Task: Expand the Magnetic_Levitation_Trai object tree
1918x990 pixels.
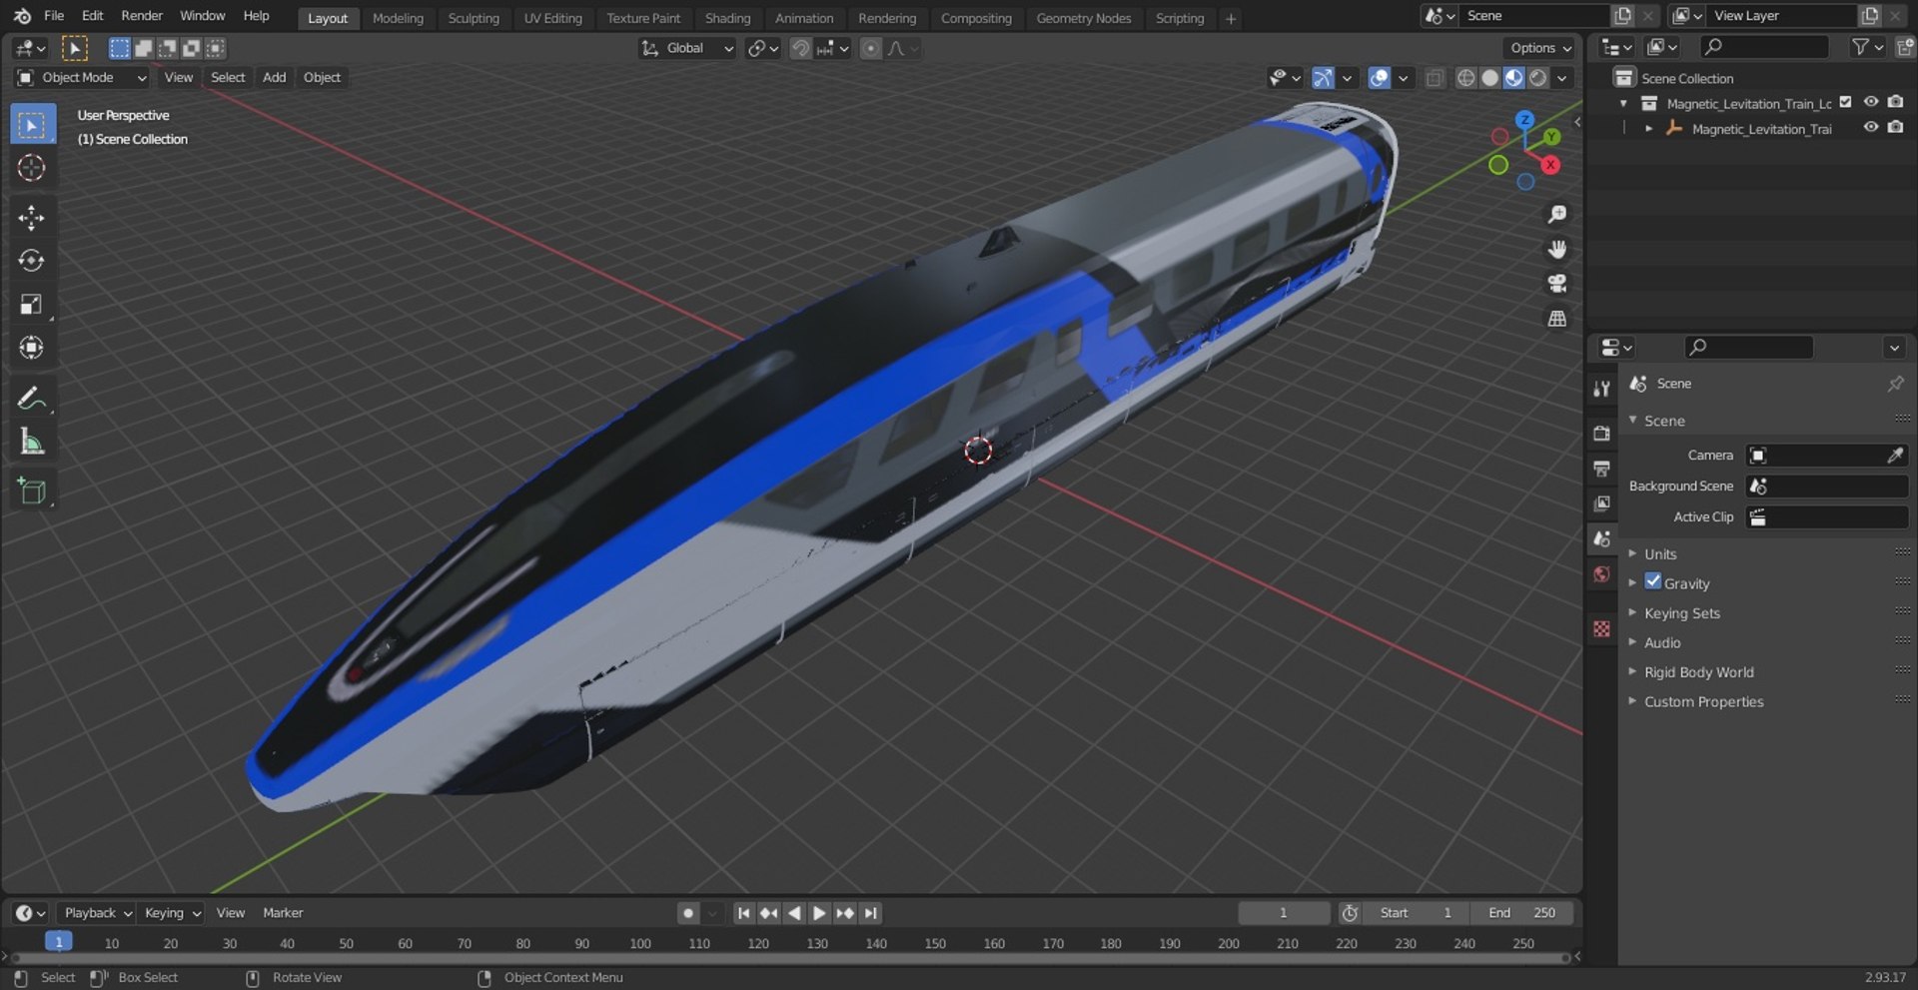Action: click(1649, 129)
